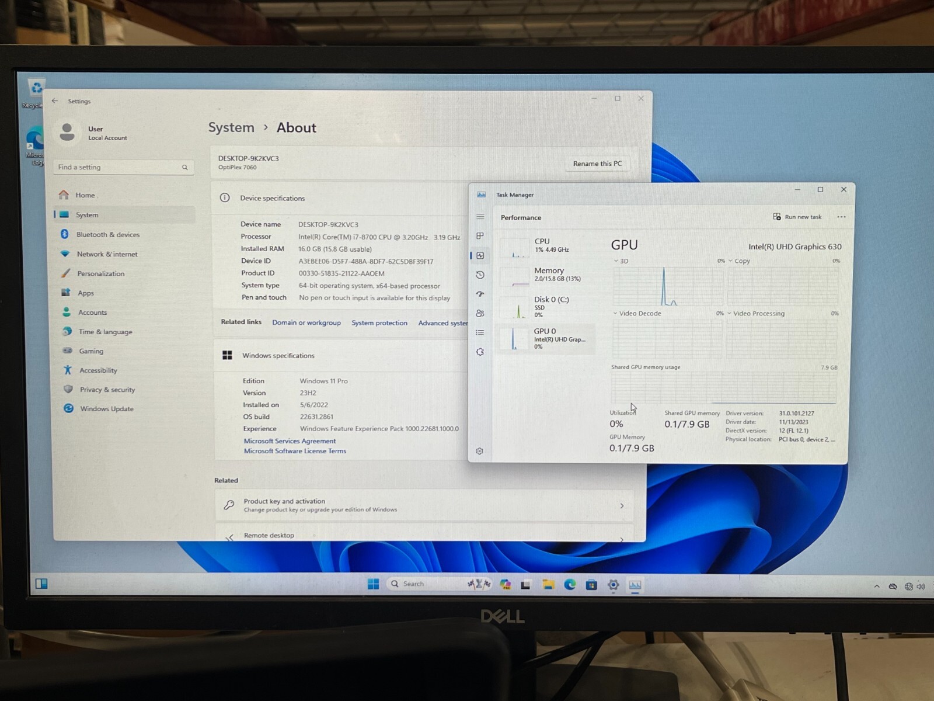934x701 pixels.
Task: Switch to Settings from the taskbar icon
Action: (614, 585)
